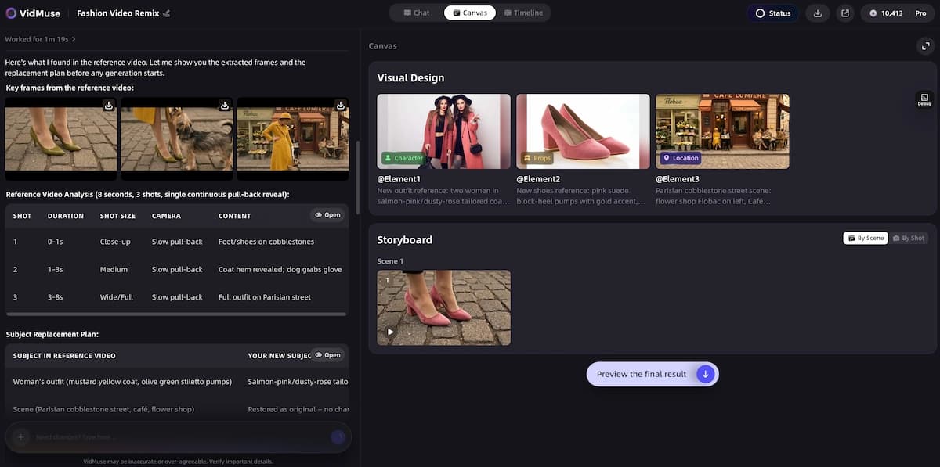
Task: Click the 'Medium' shot size cell
Action: click(x=114, y=269)
